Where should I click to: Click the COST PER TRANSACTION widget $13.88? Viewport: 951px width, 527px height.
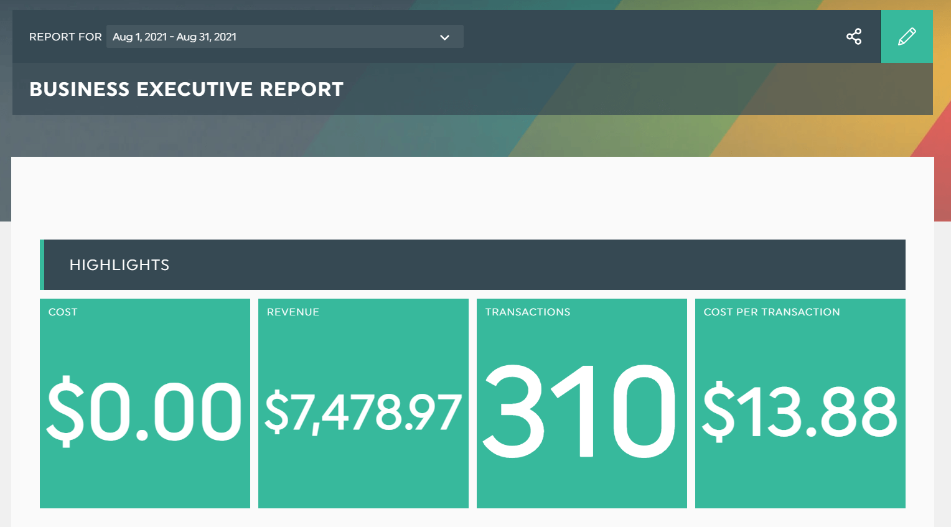(x=800, y=403)
